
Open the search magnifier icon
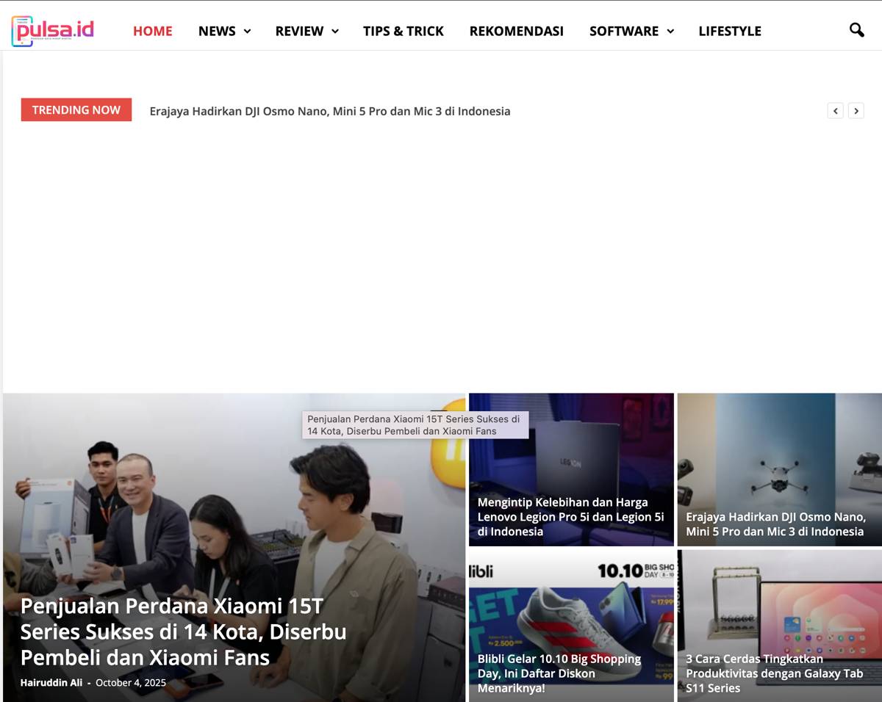click(x=856, y=30)
